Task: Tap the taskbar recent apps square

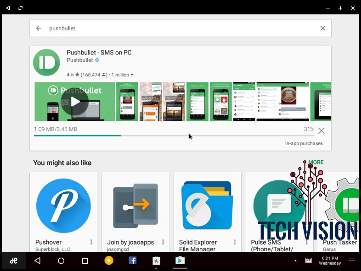Action: (x=85, y=261)
